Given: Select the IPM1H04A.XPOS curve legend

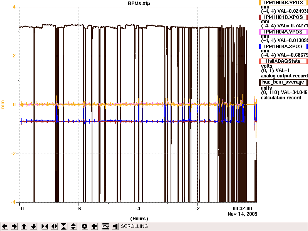Looking at the screenshot, I should [x=283, y=47].
